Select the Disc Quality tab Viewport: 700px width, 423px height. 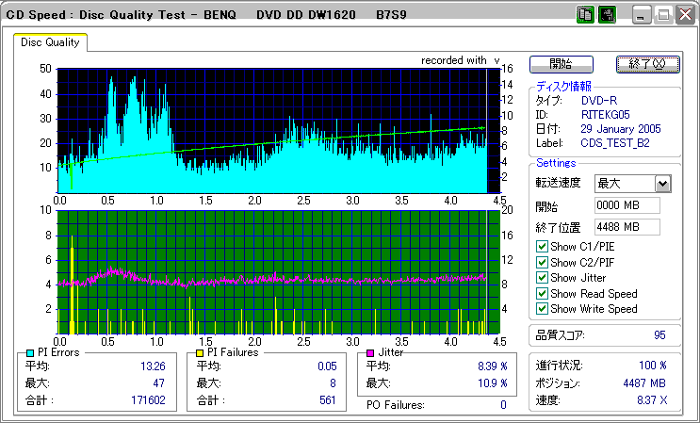coord(51,42)
